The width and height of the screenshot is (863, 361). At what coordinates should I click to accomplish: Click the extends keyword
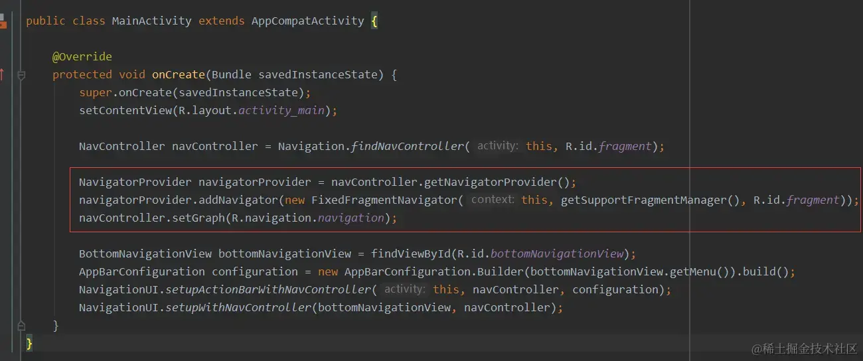click(x=221, y=21)
